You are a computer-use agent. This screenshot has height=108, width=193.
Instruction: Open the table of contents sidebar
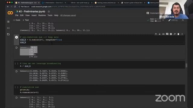[8, 22]
